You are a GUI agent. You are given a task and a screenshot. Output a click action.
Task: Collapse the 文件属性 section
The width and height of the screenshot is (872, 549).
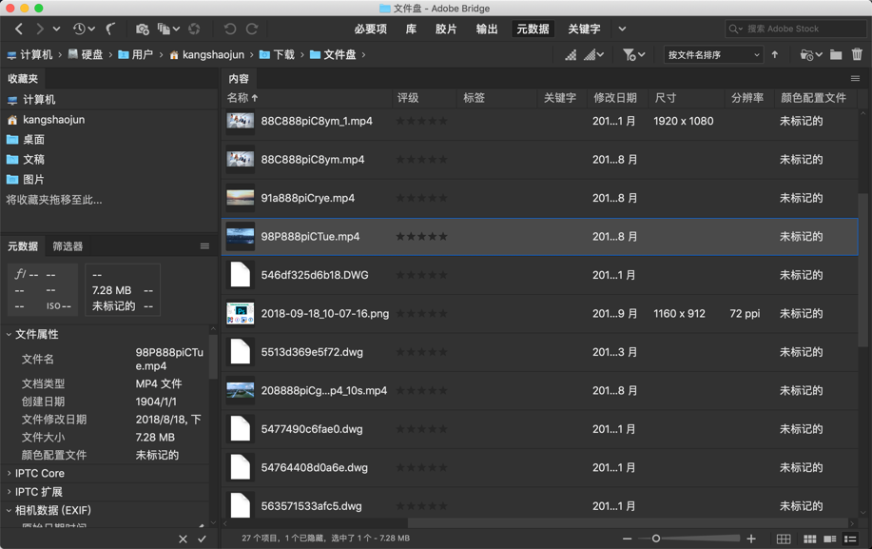[10, 334]
